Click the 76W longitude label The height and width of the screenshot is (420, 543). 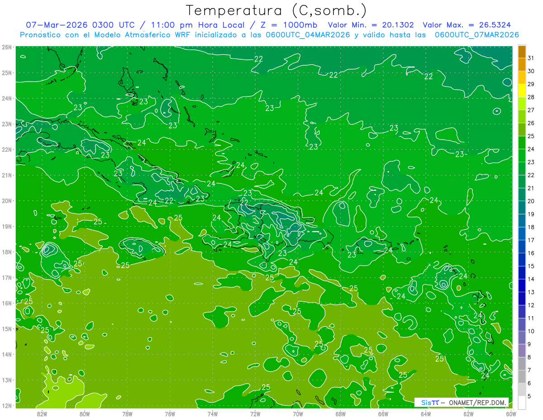[170, 414]
